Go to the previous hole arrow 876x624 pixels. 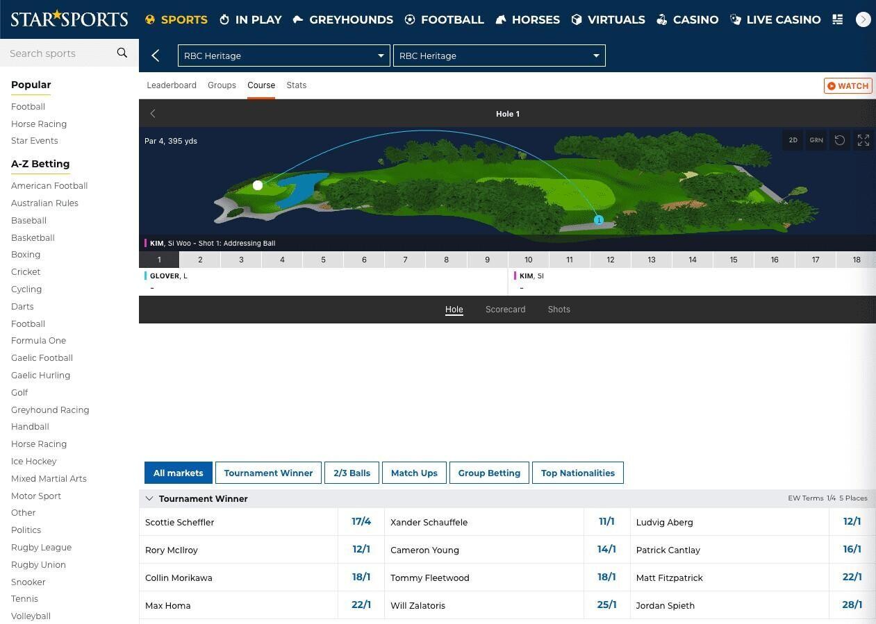153,114
